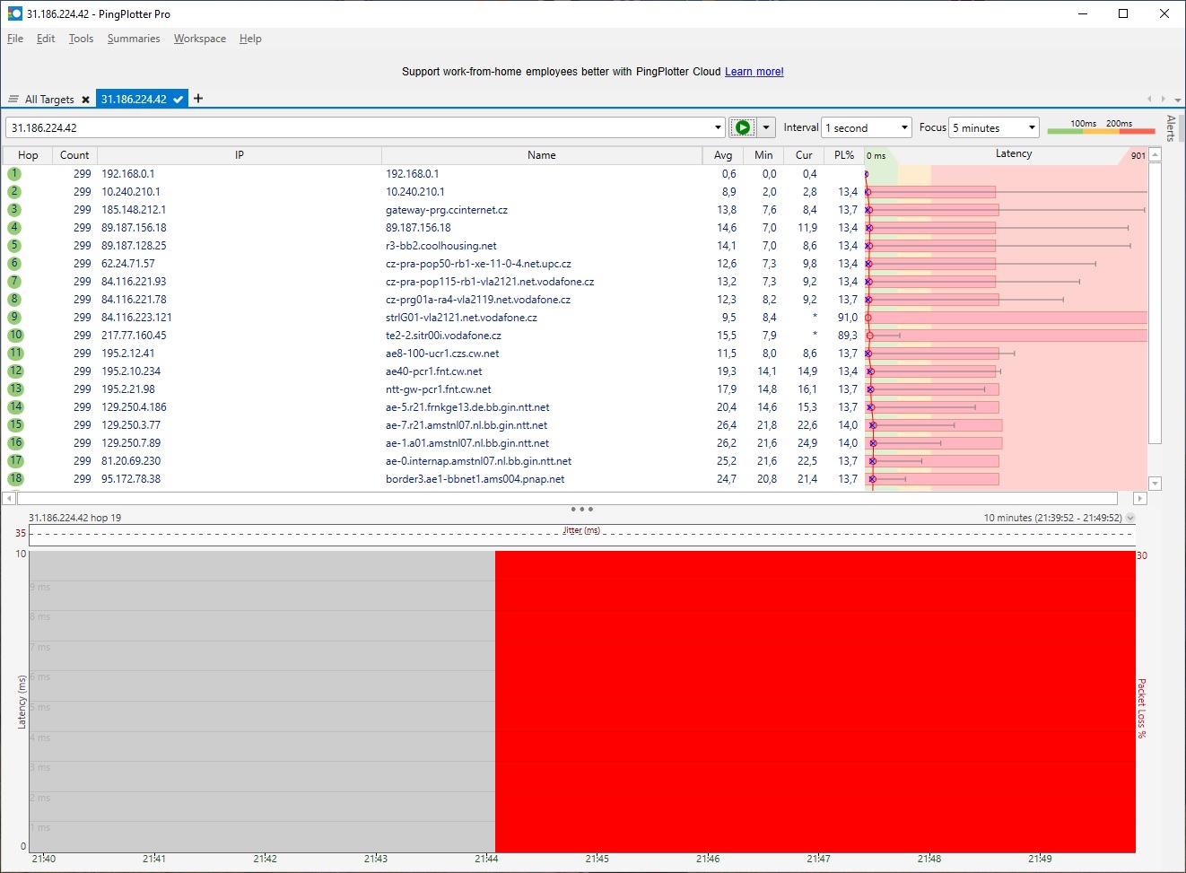Open the Workspace menu
This screenshot has height=873, width=1186.
[199, 39]
